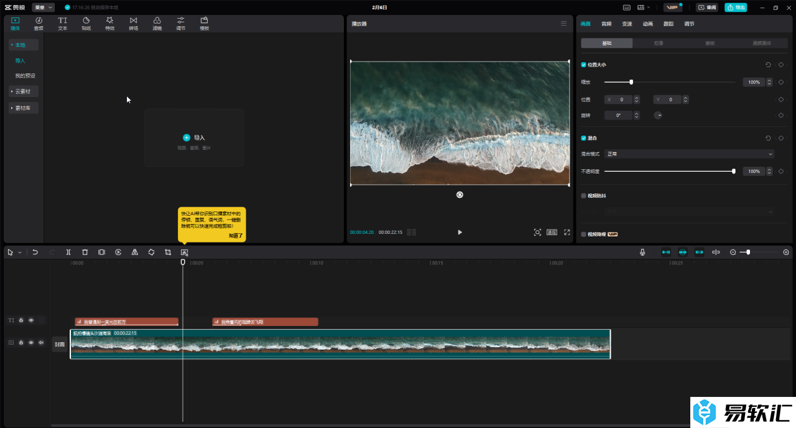Enable the 视频防抖 checkbox

[x=583, y=195]
